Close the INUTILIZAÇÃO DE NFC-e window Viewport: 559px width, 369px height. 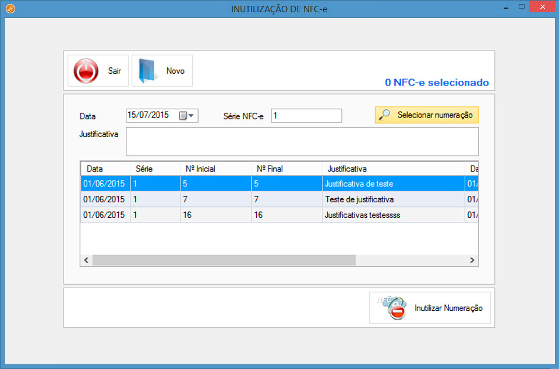tap(542, 7)
